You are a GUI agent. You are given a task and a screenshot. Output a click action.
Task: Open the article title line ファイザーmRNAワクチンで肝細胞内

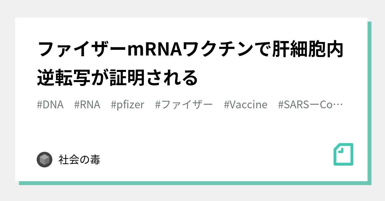click(191, 50)
